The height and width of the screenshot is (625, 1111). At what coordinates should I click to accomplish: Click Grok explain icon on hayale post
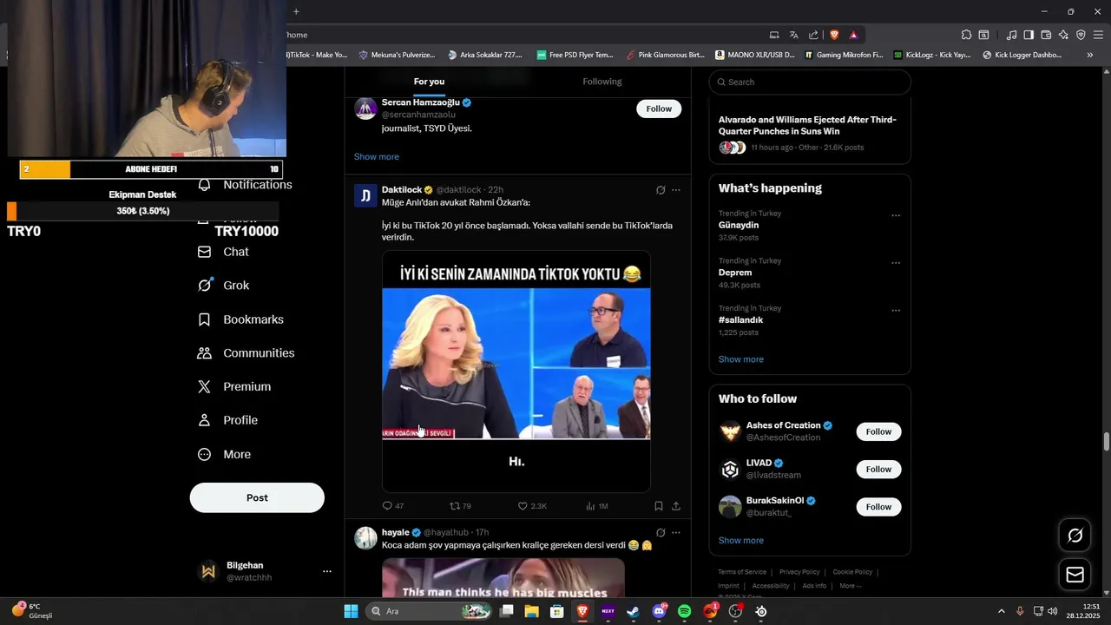(x=661, y=532)
